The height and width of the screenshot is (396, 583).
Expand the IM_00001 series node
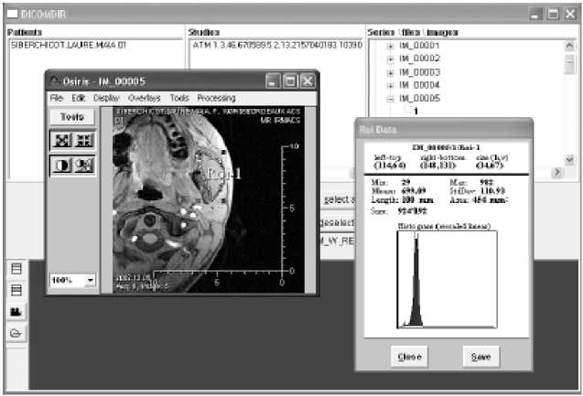[390, 46]
